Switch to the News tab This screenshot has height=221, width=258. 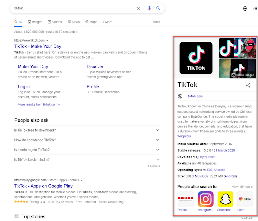coord(74,22)
